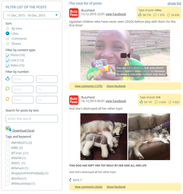Click the show list link
The image size is (183, 194).
coord(174,3)
